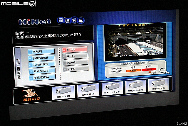Screen dimensions: 188x126
Task: Select the 基隆端 road section
Action: 41,51
